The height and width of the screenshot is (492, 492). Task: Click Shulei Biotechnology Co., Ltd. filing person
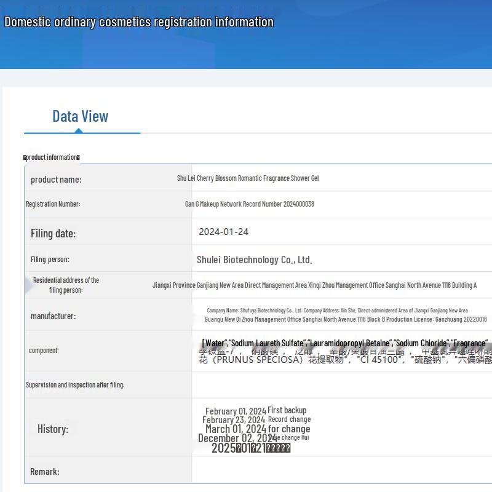[x=255, y=260]
